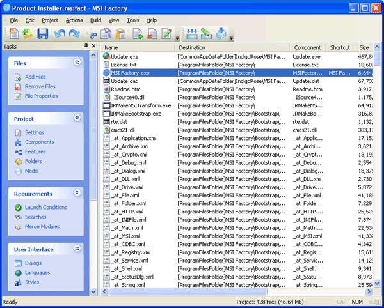This screenshot has width=384, height=308.
Task: Select the Update.exe file row
Action: 237,57
